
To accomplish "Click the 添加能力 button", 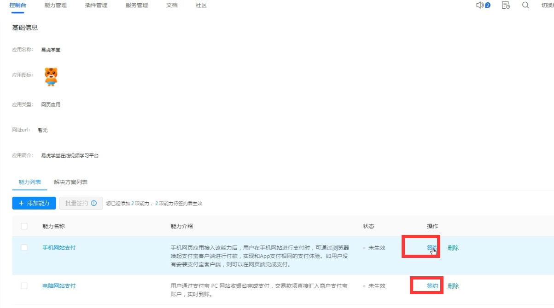I will [34, 203].
